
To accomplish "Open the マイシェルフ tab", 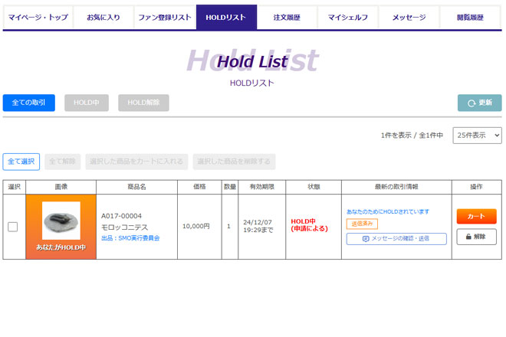I will coord(347,17).
